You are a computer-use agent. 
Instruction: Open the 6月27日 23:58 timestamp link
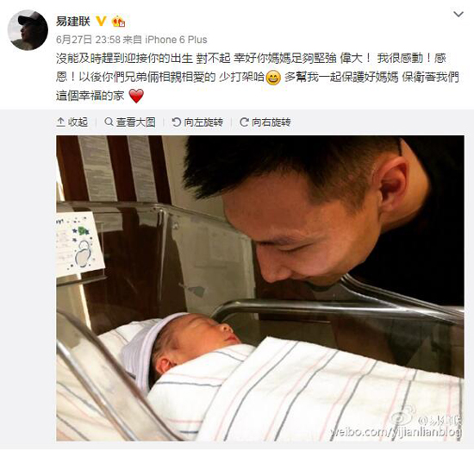[88, 40]
